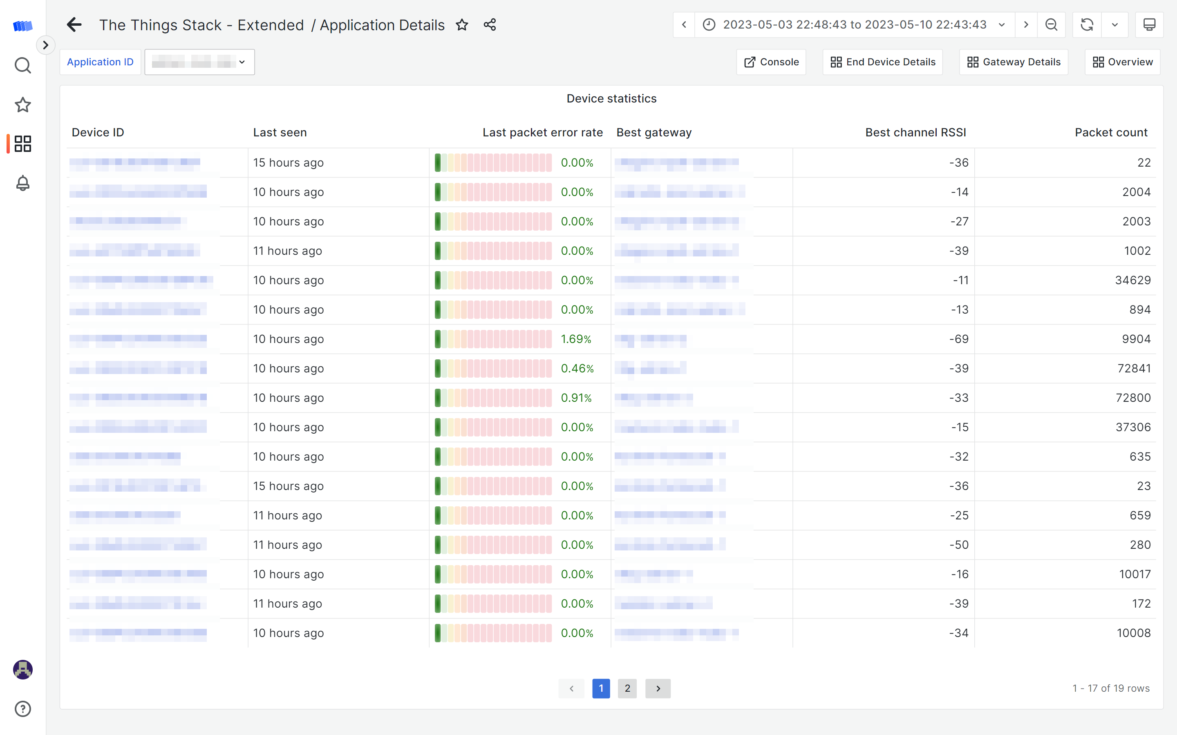1177x735 pixels.
Task: Open Dashboards icon in sidebar
Action: (x=22, y=144)
